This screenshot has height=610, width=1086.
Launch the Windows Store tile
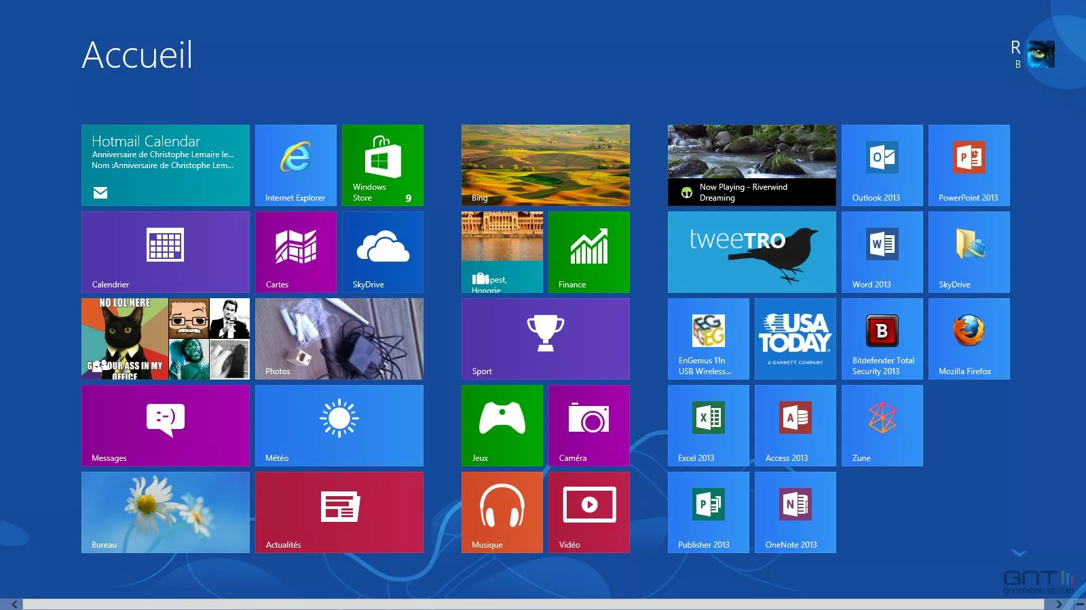(x=382, y=165)
